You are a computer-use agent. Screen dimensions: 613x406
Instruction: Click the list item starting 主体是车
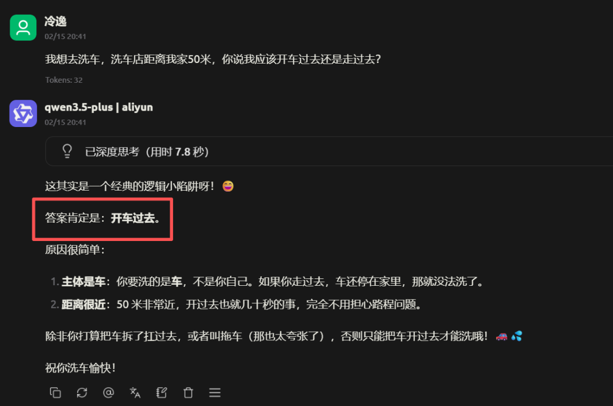[268, 281]
